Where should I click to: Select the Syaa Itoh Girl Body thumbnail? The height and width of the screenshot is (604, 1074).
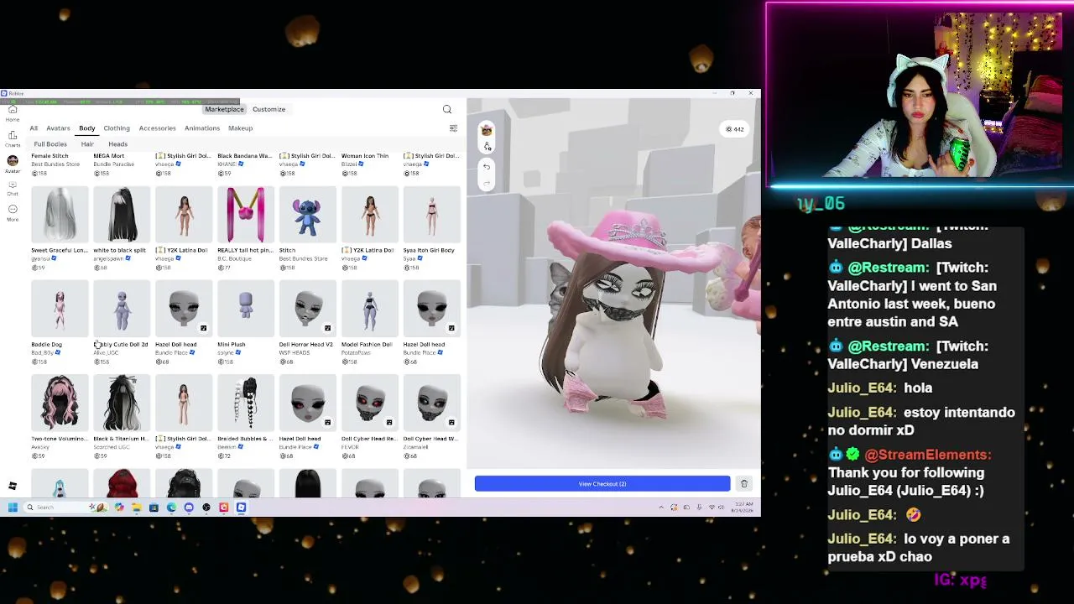[x=432, y=215]
